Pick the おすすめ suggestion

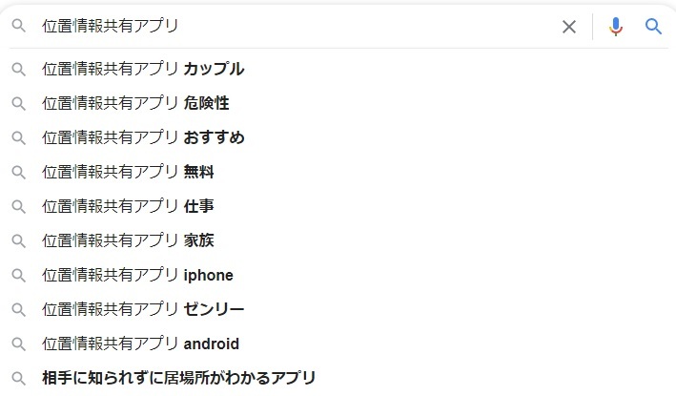(x=338, y=137)
